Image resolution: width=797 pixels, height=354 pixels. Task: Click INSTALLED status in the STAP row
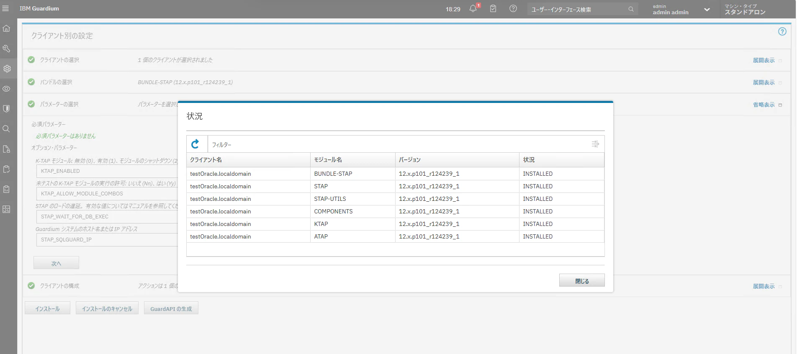[x=538, y=186]
